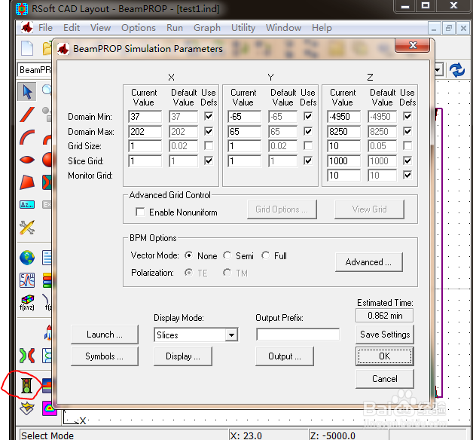The height and width of the screenshot is (440, 473).
Task: Click the Symbols... button
Action: [105, 356]
